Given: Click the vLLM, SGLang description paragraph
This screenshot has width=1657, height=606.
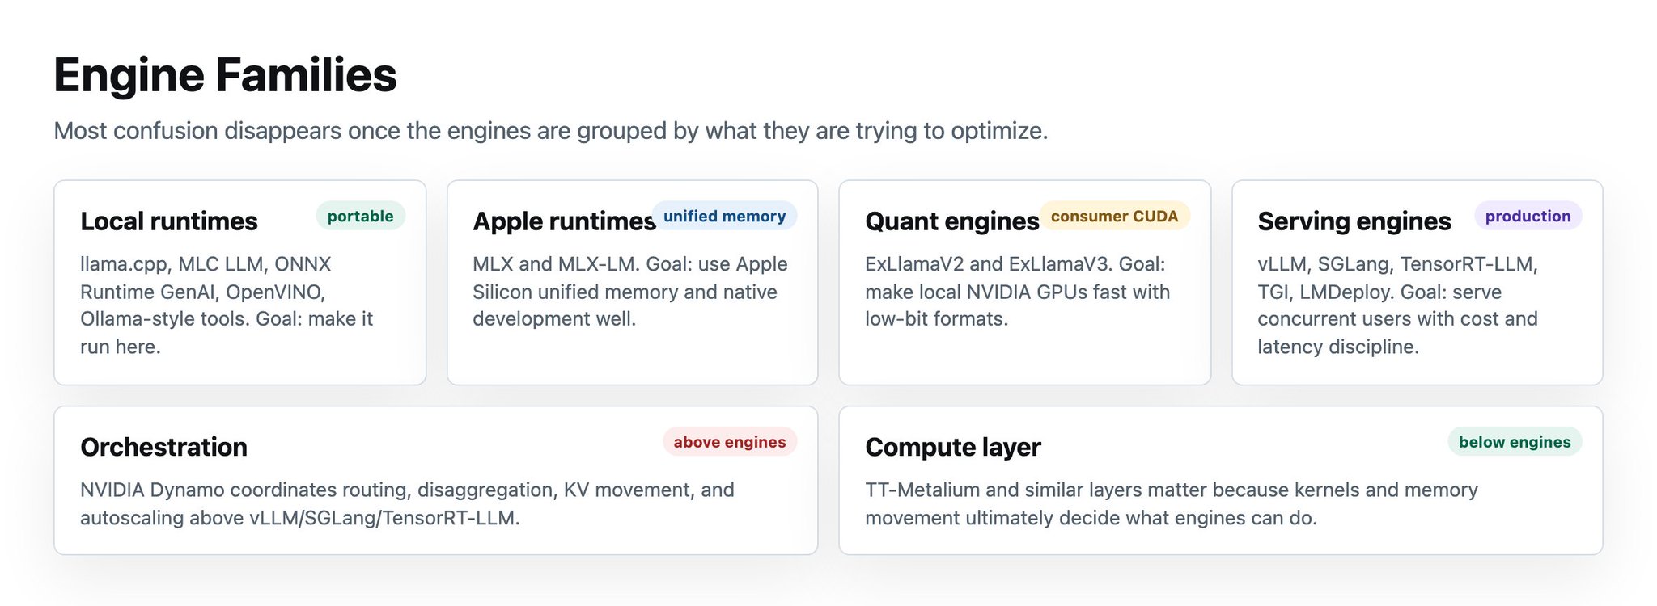Looking at the screenshot, I should (1397, 305).
